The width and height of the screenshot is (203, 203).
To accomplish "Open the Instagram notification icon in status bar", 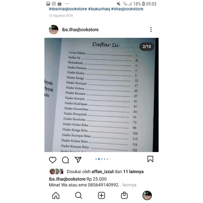I will pos(54,4).
